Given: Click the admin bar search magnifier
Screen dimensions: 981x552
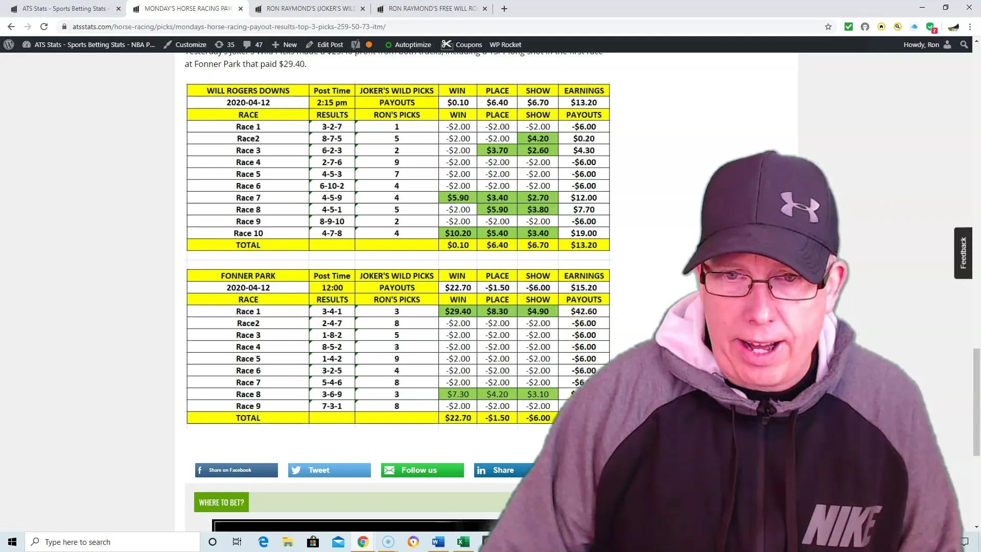Looking at the screenshot, I should pos(964,44).
